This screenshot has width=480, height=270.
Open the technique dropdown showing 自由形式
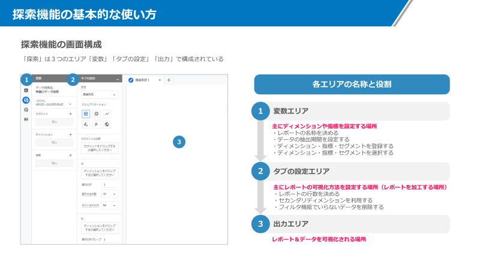tap(100, 95)
